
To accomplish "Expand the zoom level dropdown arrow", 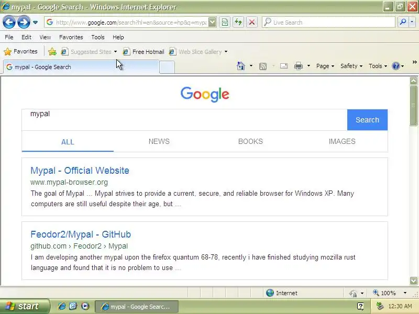I will tap(405, 293).
